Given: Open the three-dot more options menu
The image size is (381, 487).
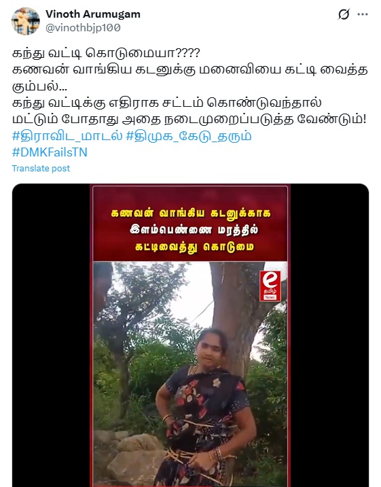Looking at the screenshot, I should (x=363, y=14).
